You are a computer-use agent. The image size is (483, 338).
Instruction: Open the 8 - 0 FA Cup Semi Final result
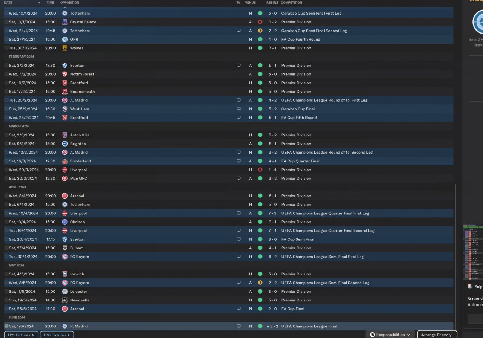pos(272,239)
